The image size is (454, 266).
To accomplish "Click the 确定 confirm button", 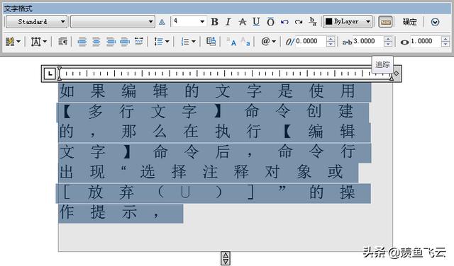I will pos(410,22).
